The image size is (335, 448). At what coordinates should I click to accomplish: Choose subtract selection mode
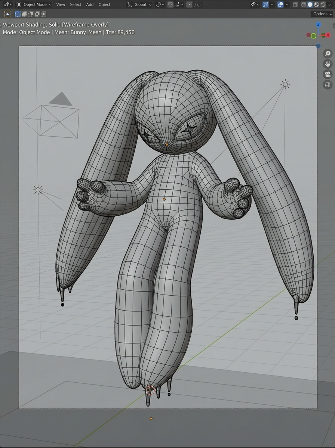30,14
